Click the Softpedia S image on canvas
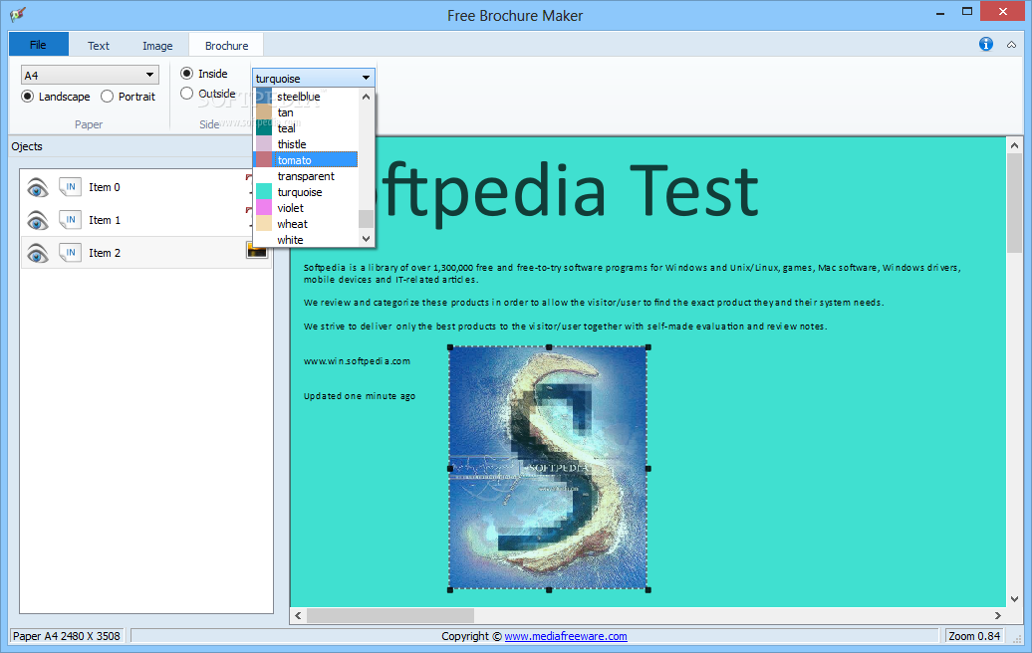Viewport: 1032px width, 653px height. [x=549, y=468]
